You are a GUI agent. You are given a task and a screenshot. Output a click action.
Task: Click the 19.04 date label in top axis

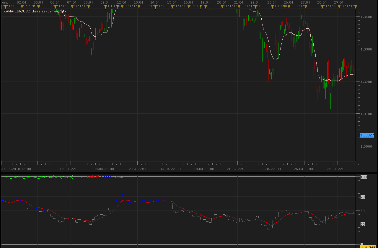click(205, 2)
